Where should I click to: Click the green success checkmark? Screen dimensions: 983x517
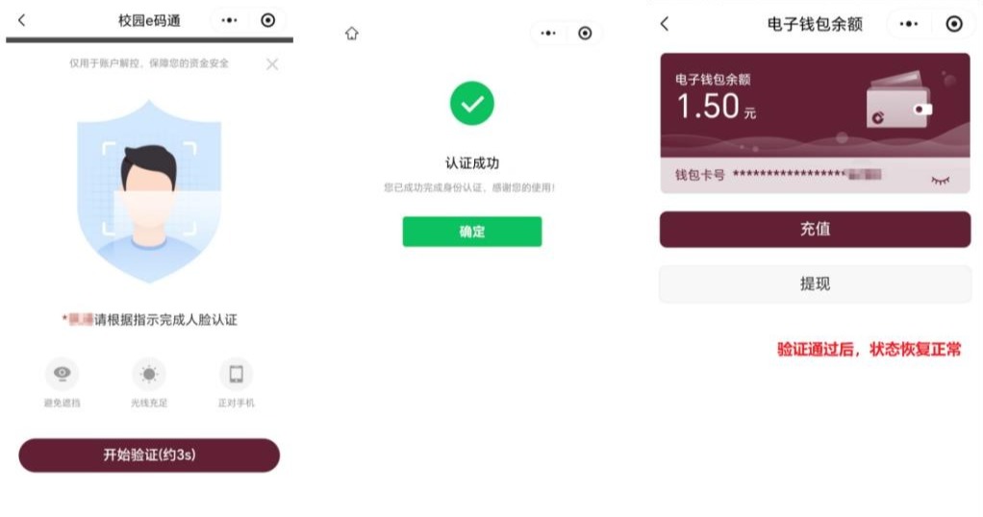tap(472, 104)
